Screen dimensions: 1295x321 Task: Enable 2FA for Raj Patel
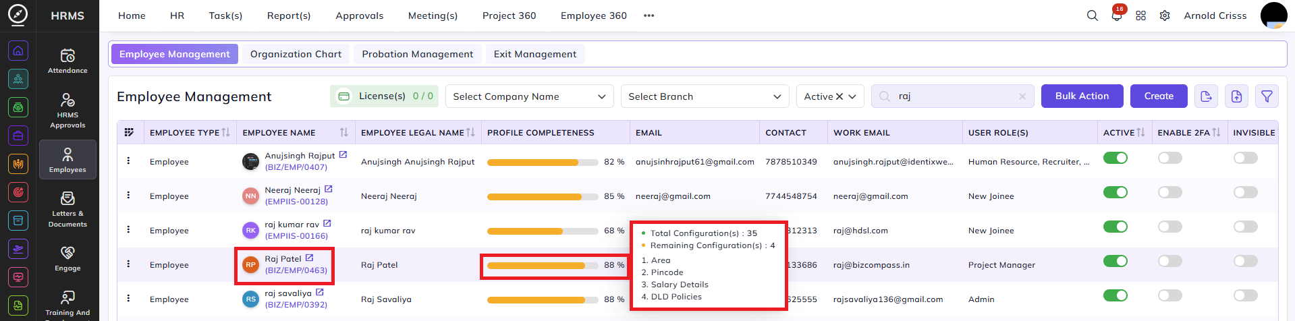coord(1170,261)
